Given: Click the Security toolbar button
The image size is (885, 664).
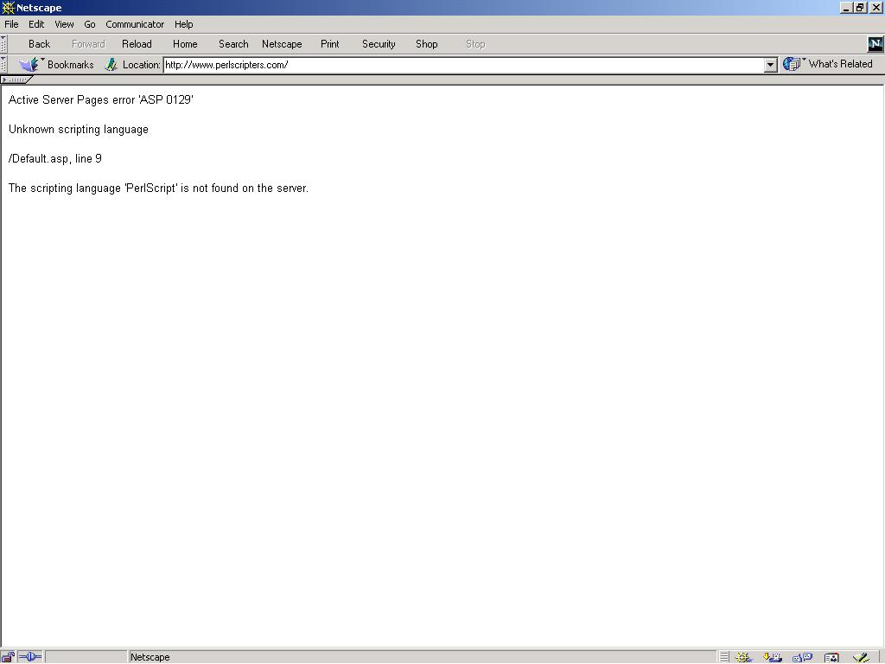Looking at the screenshot, I should 379,44.
